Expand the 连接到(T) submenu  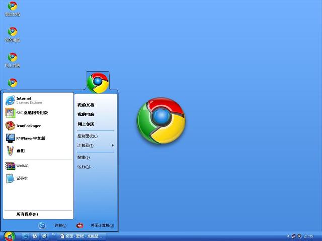96,145
